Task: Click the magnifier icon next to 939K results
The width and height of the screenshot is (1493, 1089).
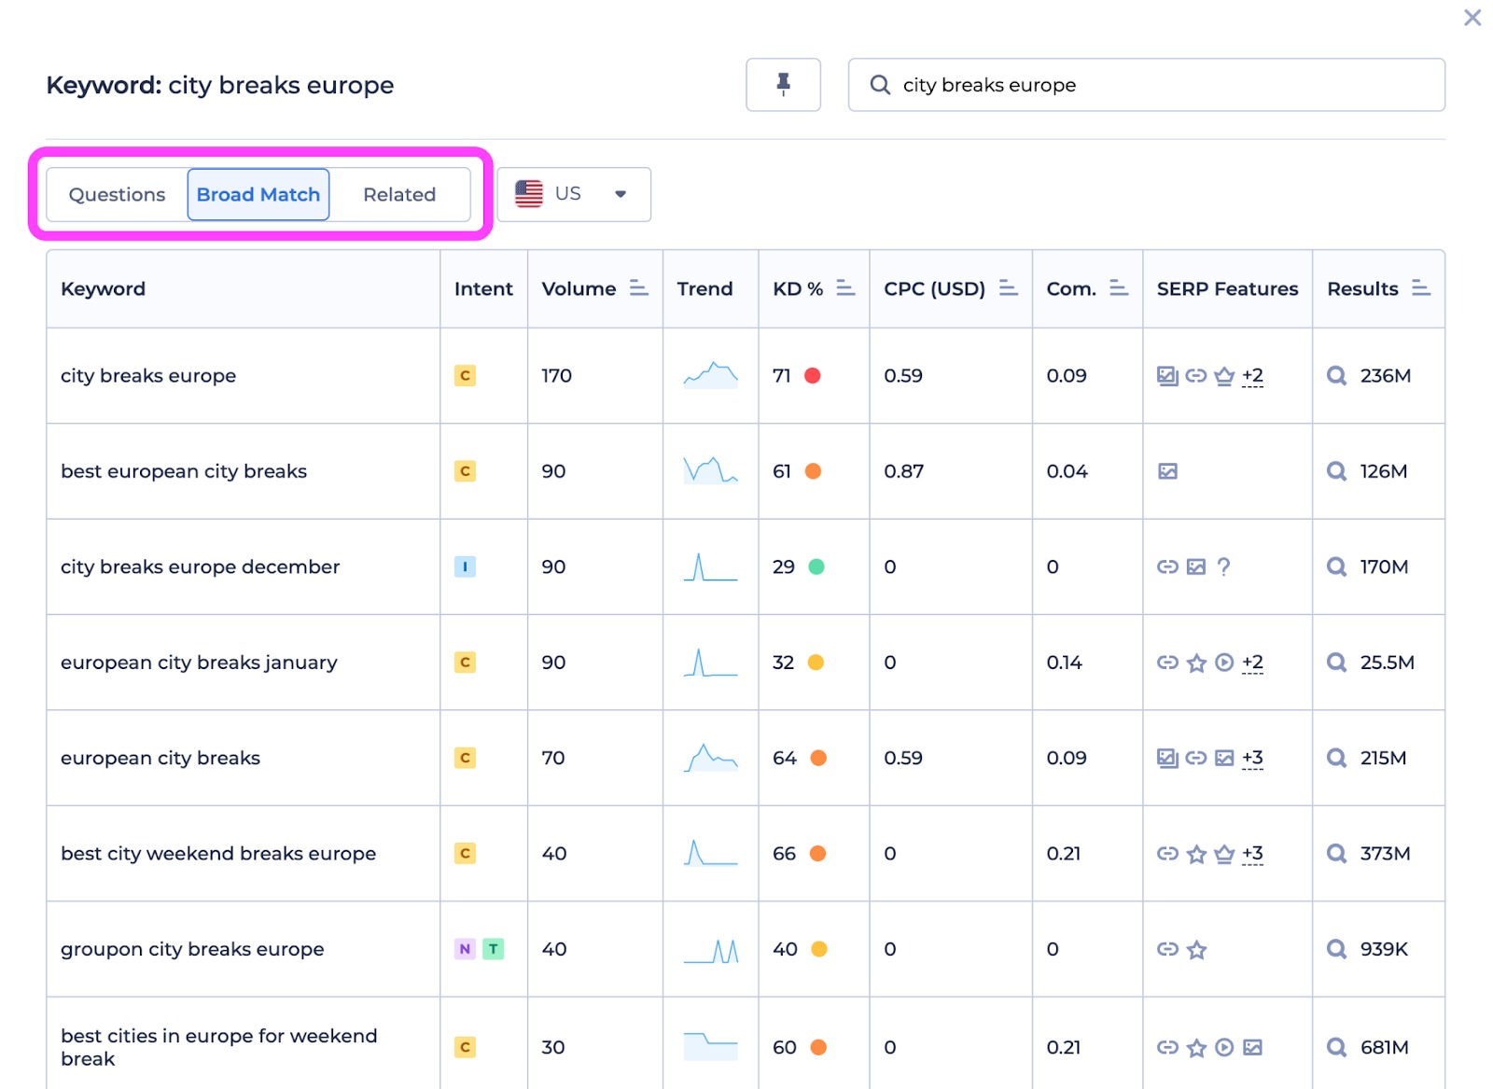Action: click(1335, 949)
